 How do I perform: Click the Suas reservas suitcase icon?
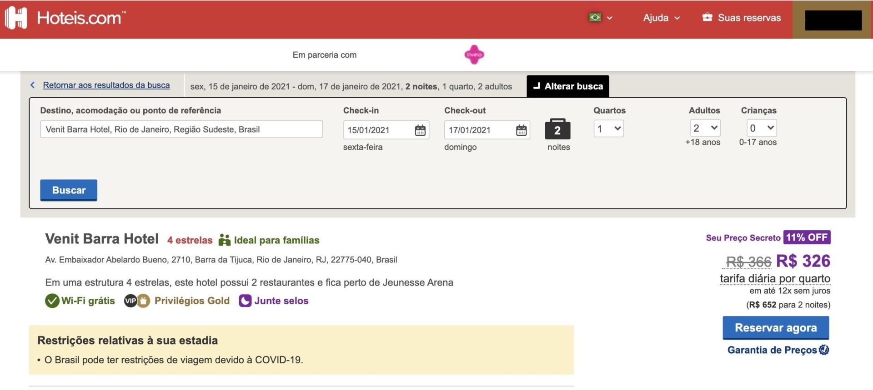[x=707, y=17]
